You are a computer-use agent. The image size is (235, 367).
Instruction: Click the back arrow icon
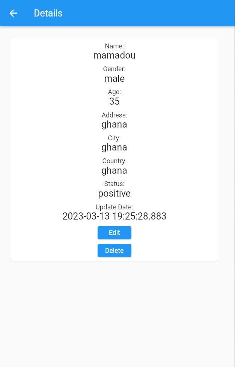tap(13, 13)
